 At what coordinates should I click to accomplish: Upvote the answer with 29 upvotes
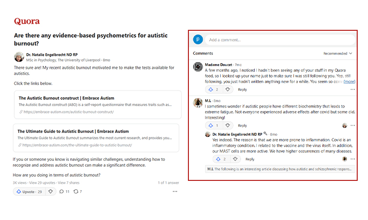click(29, 192)
